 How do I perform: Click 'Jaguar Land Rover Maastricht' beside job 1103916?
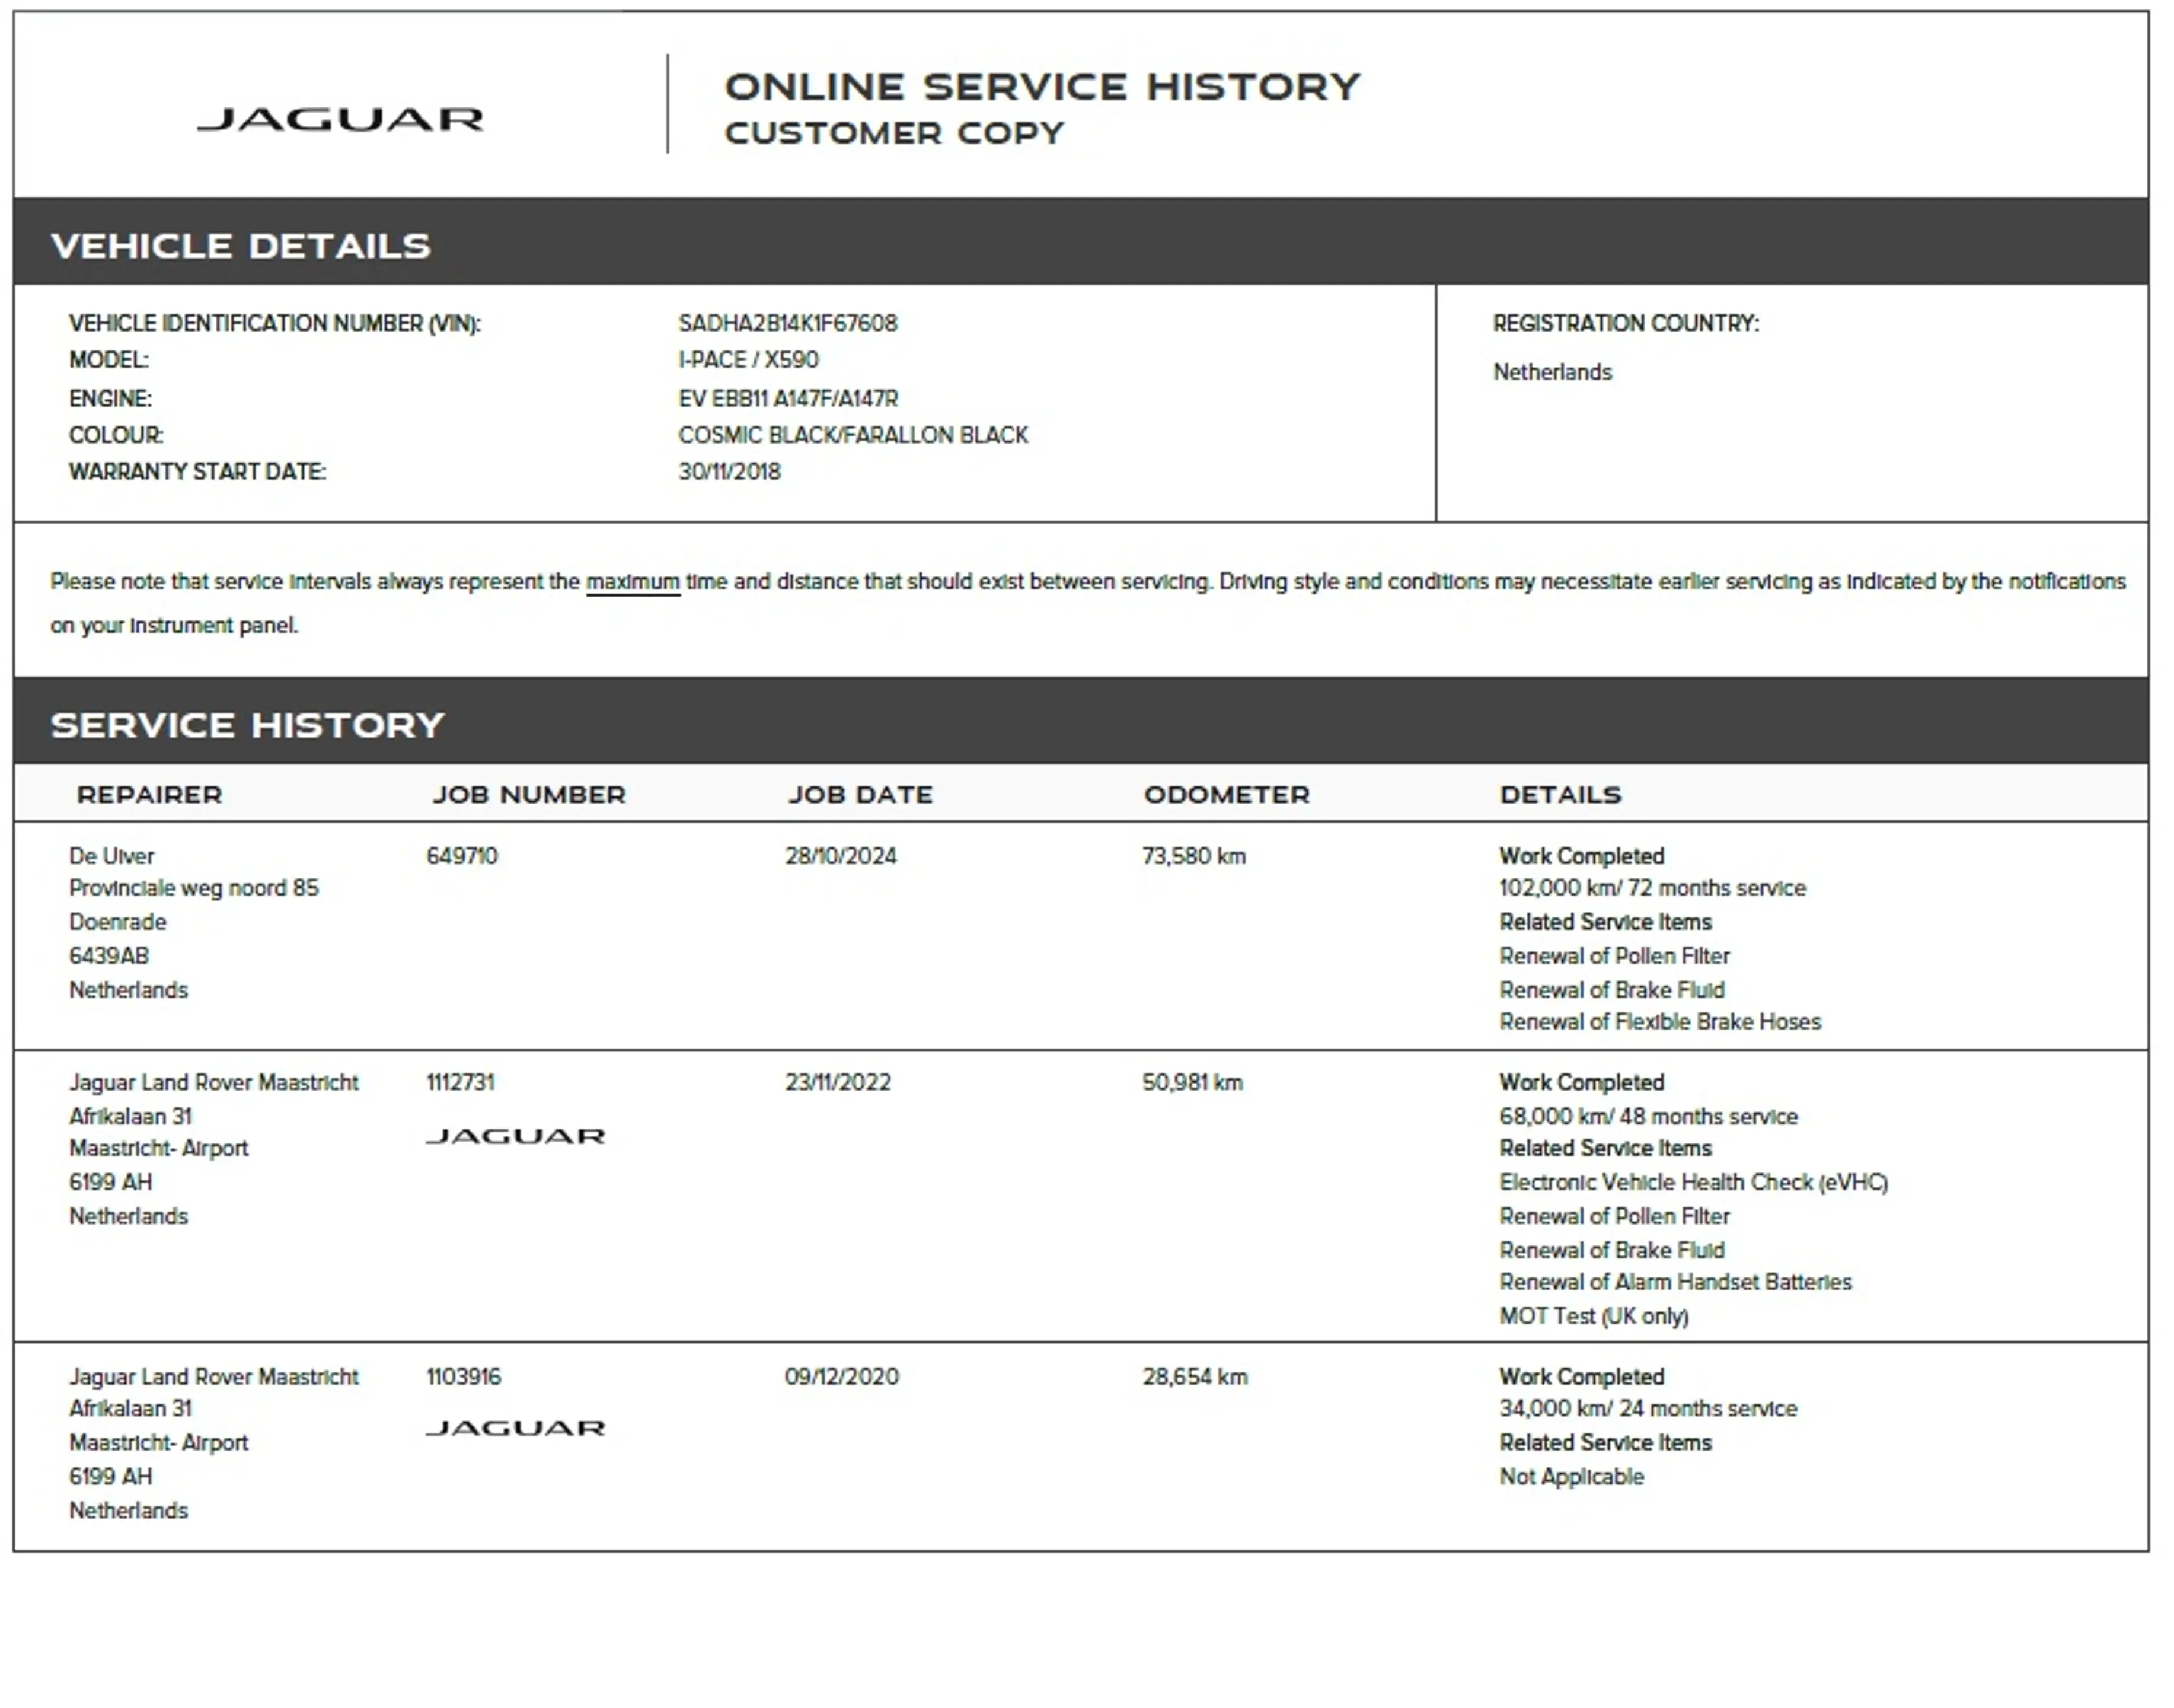click(x=214, y=1376)
